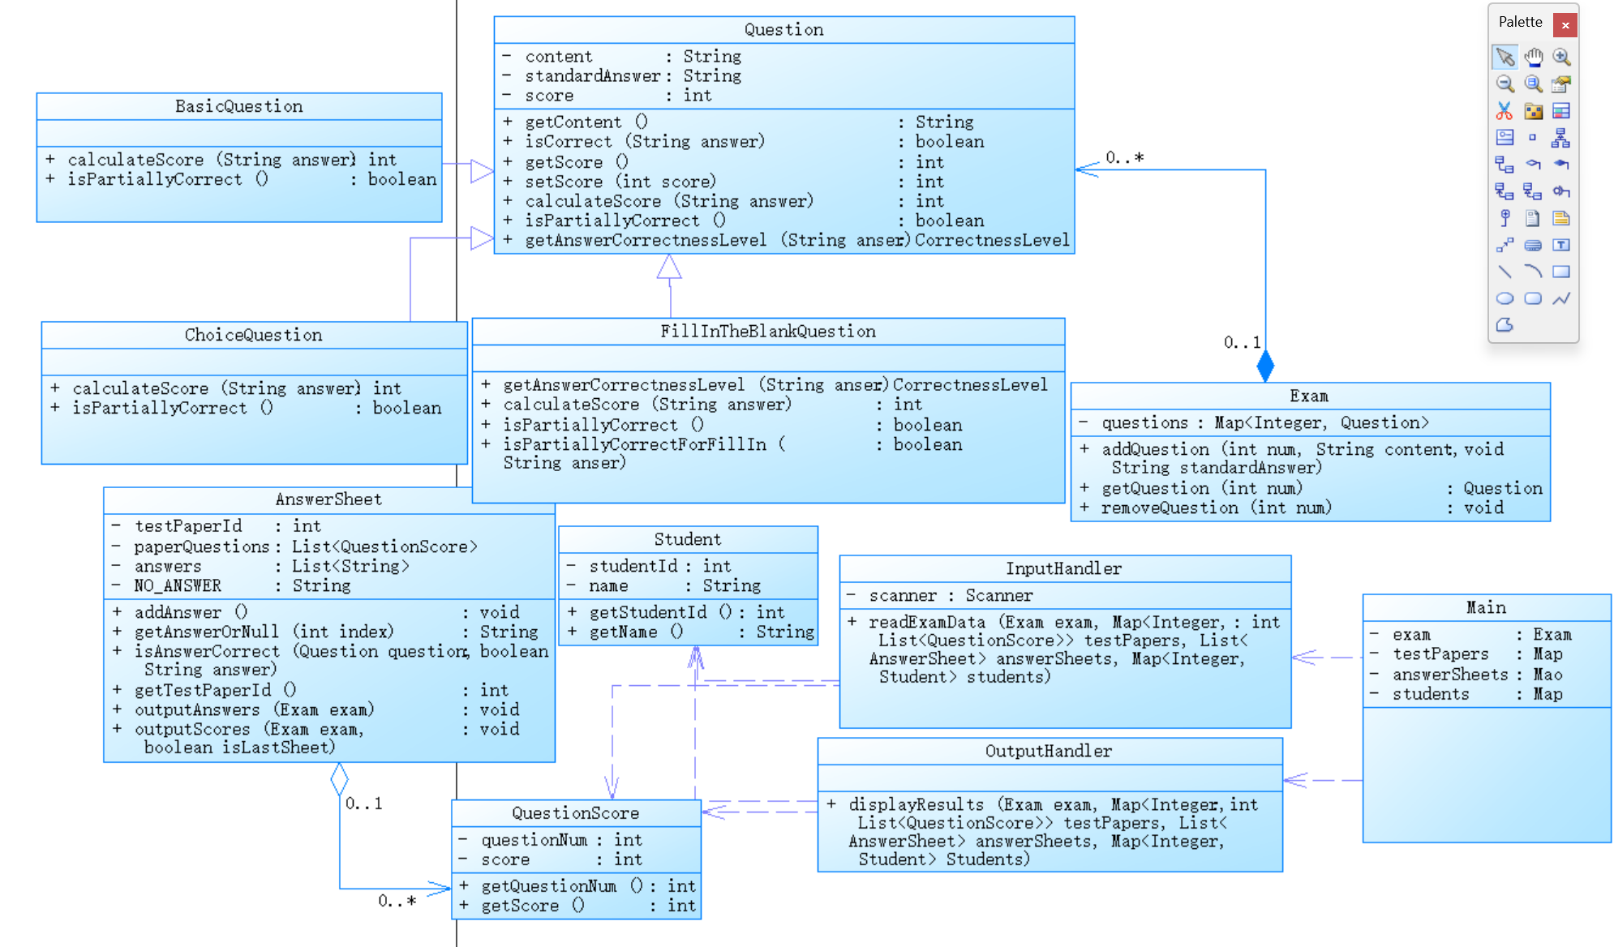Close the Palette panel
This screenshot has height=947, width=1614.
click(x=1565, y=25)
